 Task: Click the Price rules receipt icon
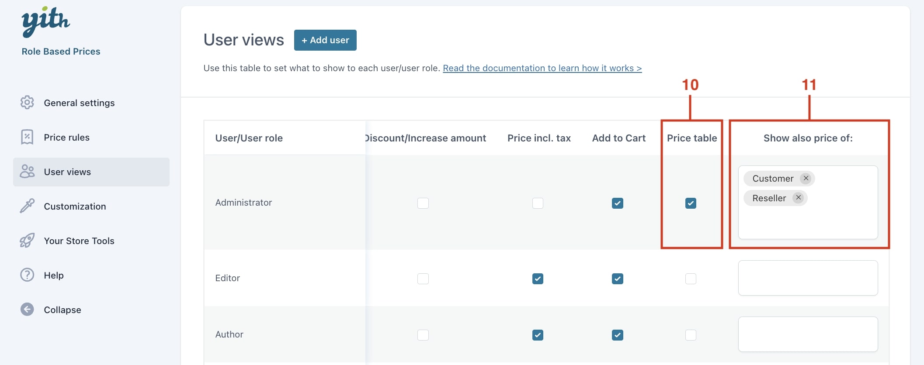click(27, 137)
